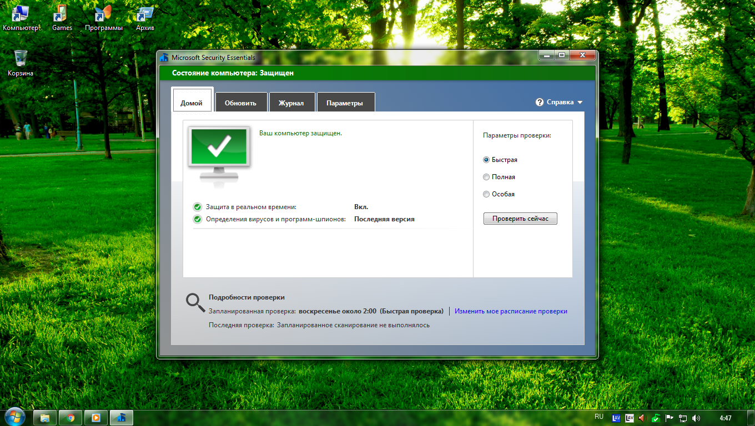This screenshot has width=755, height=426.
Task: Open the Архив desktop shortcut
Action: click(145, 18)
